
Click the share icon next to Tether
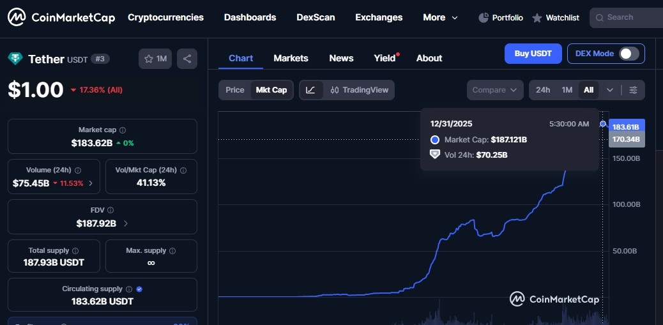[187, 59]
